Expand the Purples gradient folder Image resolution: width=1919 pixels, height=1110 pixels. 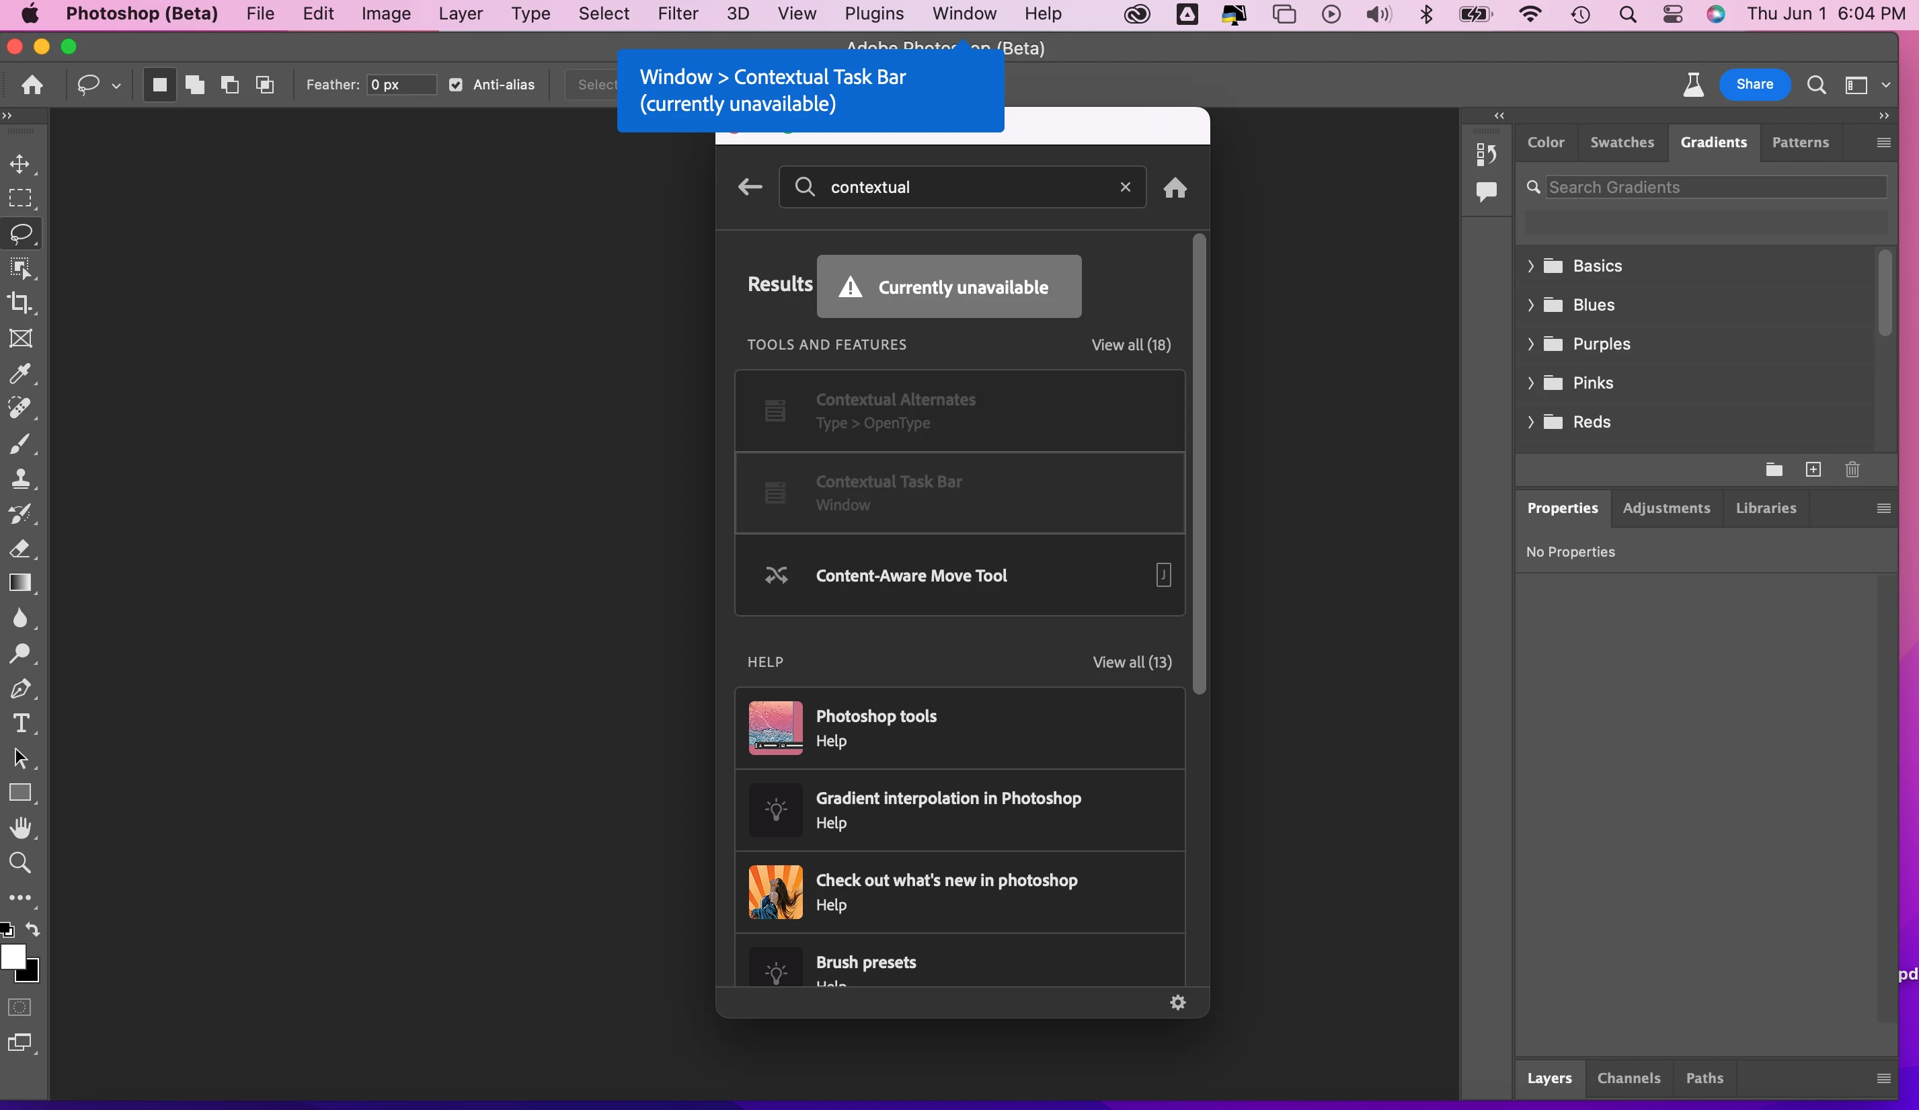coord(1530,344)
